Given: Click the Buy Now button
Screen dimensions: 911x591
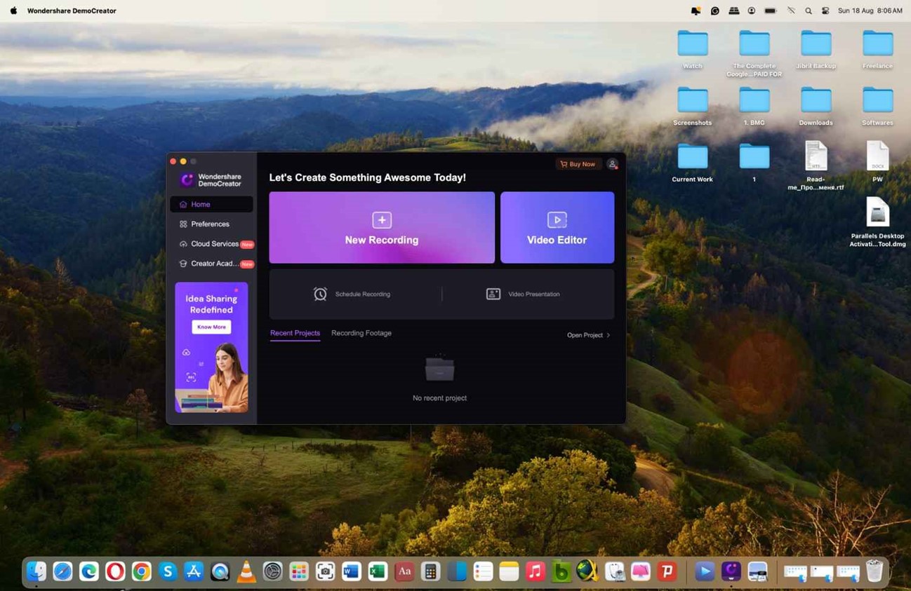Looking at the screenshot, I should tap(578, 164).
